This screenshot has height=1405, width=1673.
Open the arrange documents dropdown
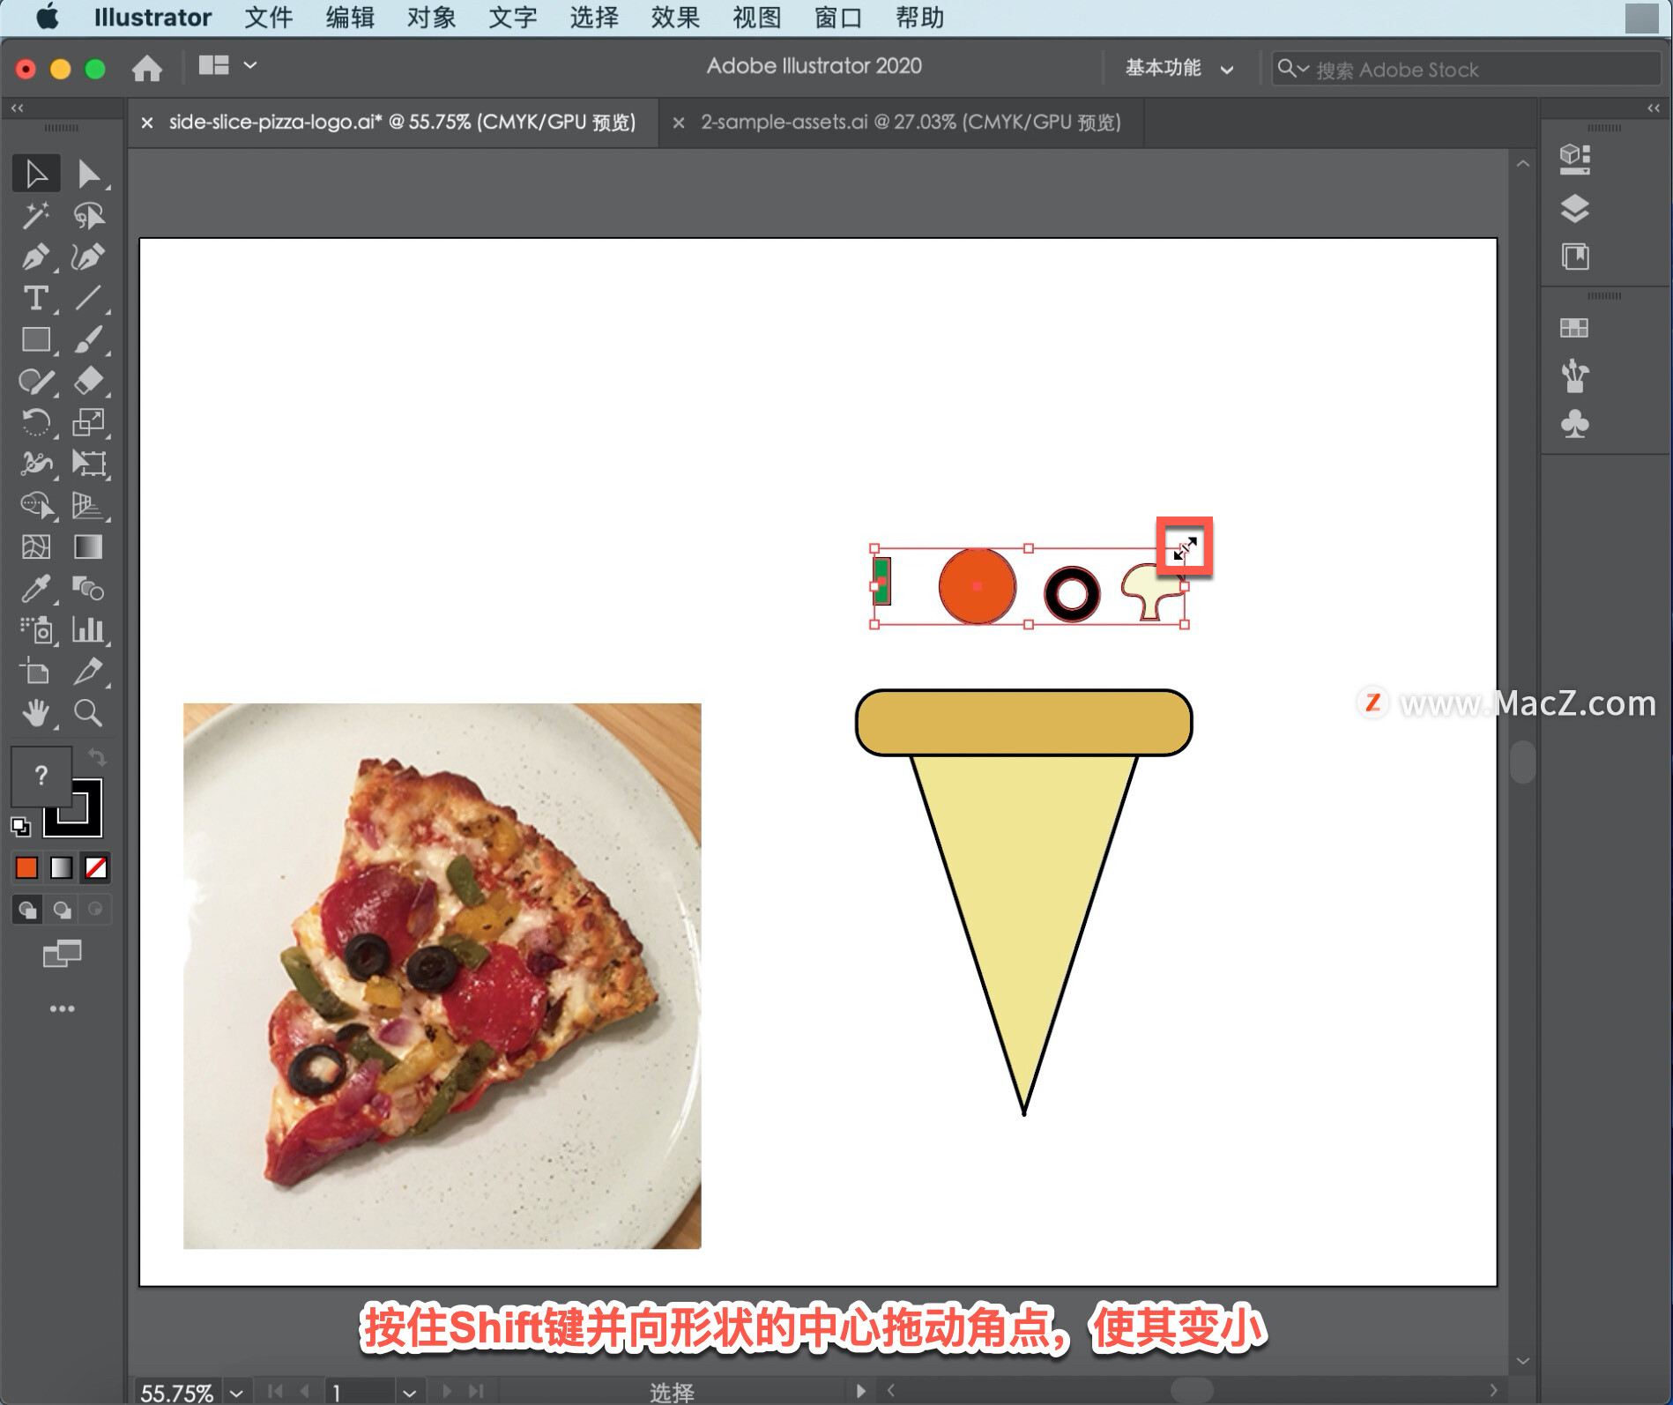(227, 65)
